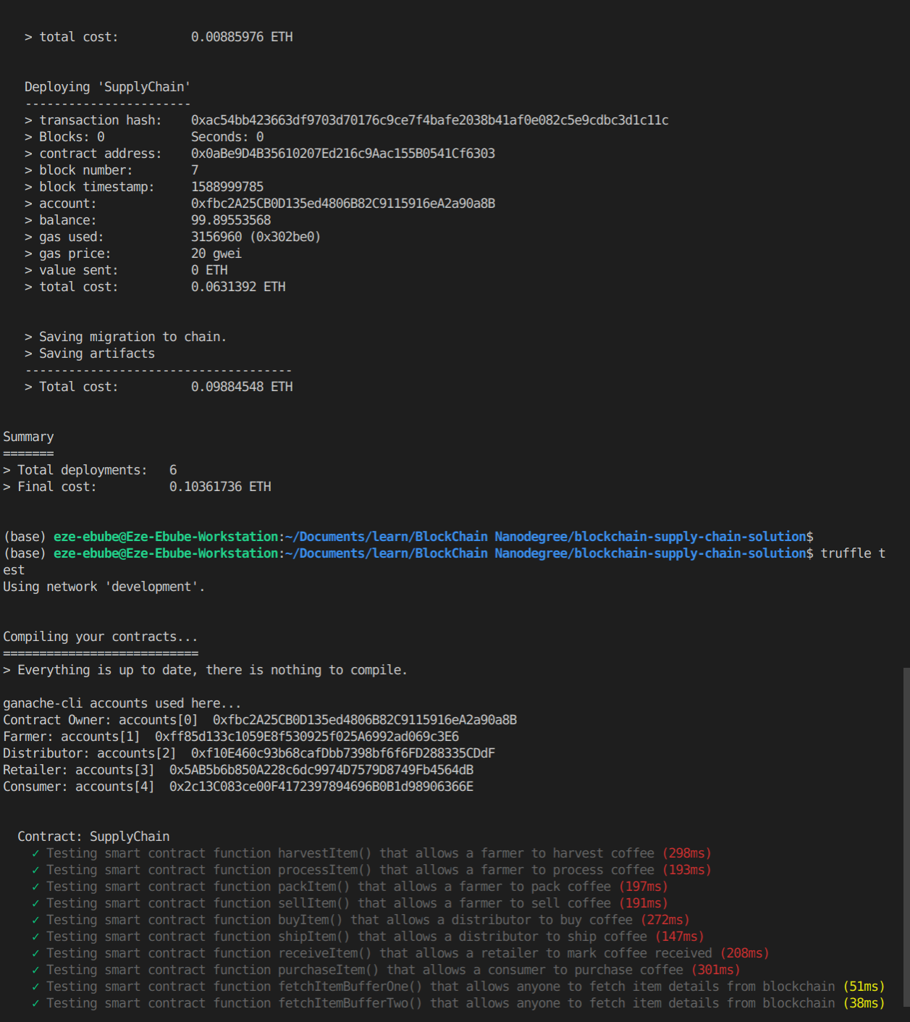Click the buyItem() test result line
This screenshot has height=1022, width=910.
click(x=361, y=920)
